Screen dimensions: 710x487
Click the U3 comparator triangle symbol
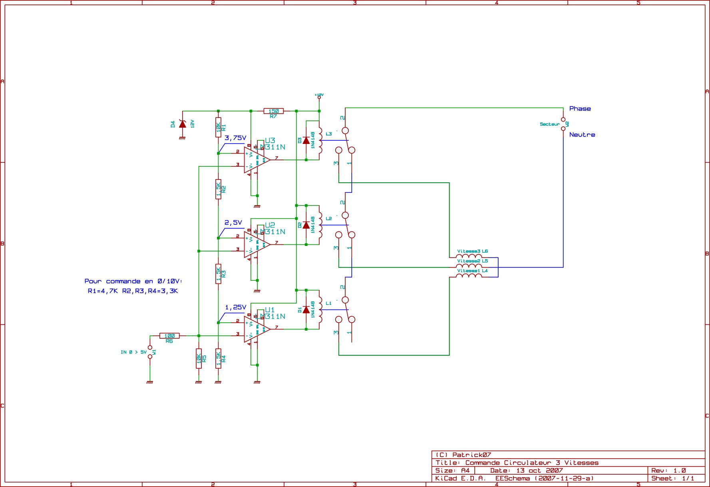click(256, 160)
